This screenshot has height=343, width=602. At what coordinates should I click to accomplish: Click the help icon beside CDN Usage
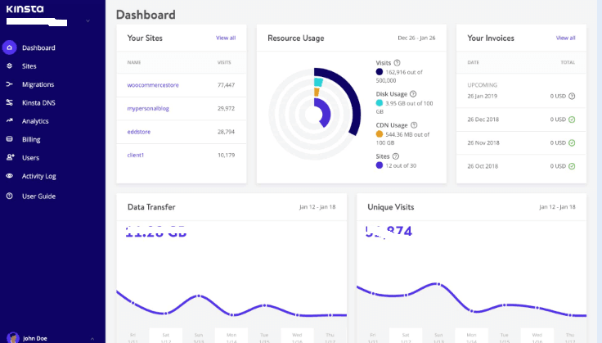(413, 124)
